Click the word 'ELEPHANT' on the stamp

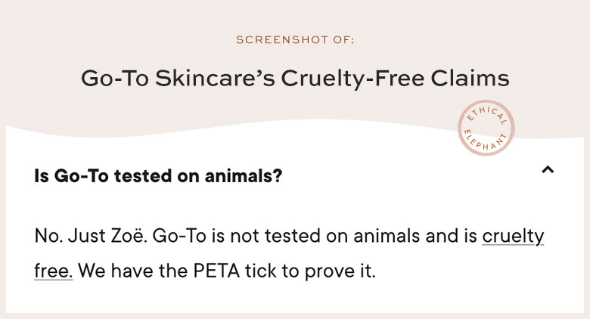tap(485, 141)
